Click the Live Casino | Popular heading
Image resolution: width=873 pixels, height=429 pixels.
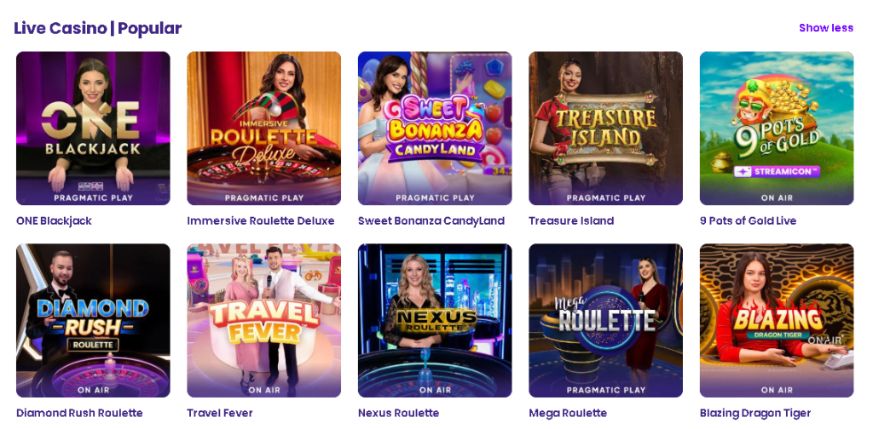tap(97, 28)
